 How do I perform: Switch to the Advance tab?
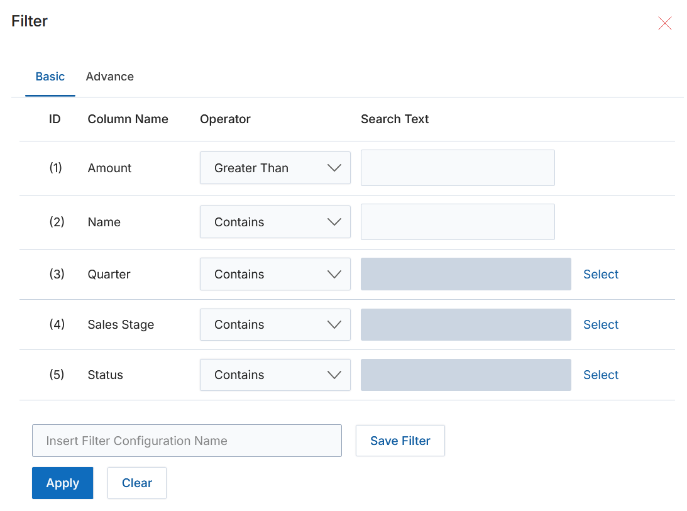[109, 77]
